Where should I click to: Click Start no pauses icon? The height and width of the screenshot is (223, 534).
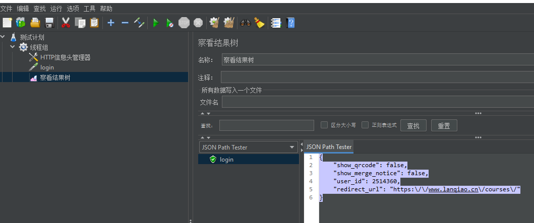coord(169,23)
